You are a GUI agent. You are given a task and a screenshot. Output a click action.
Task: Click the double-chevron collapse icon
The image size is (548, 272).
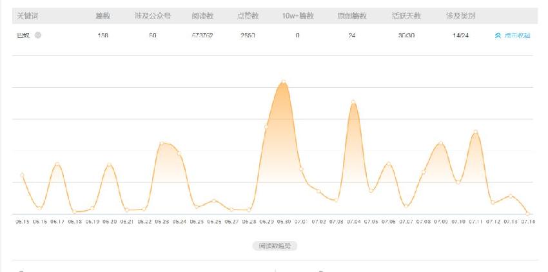(x=498, y=35)
